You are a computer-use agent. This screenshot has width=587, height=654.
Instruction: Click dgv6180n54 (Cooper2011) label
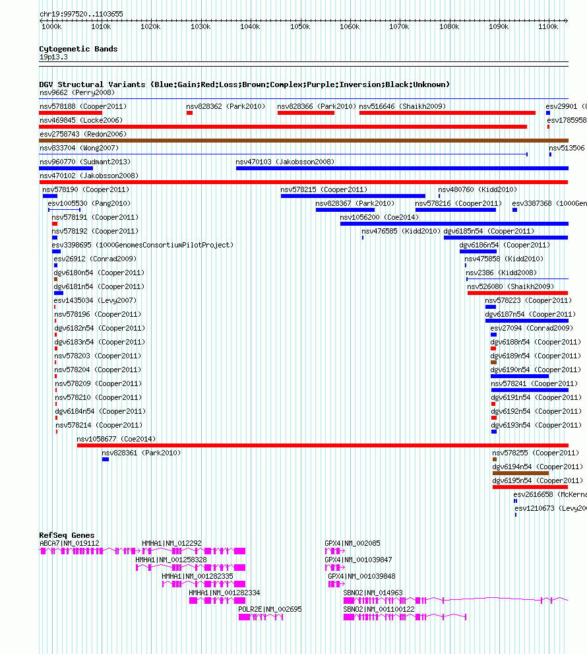(99, 273)
